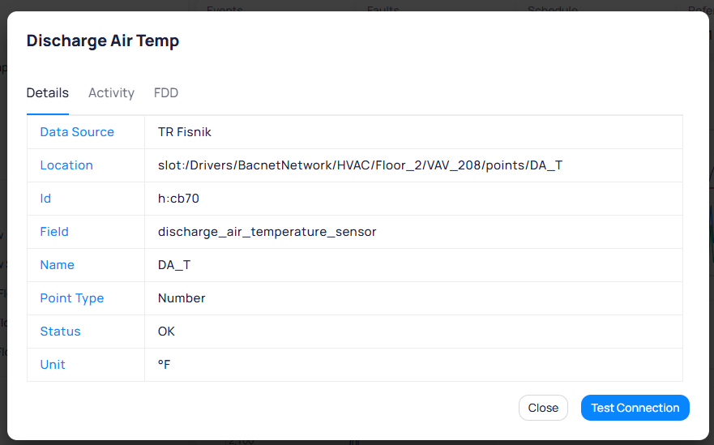Click the Test Connection button

(635, 408)
